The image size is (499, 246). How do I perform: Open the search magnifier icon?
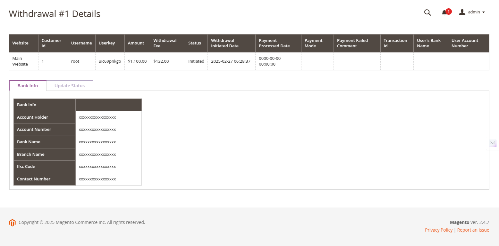pyautogui.click(x=427, y=12)
